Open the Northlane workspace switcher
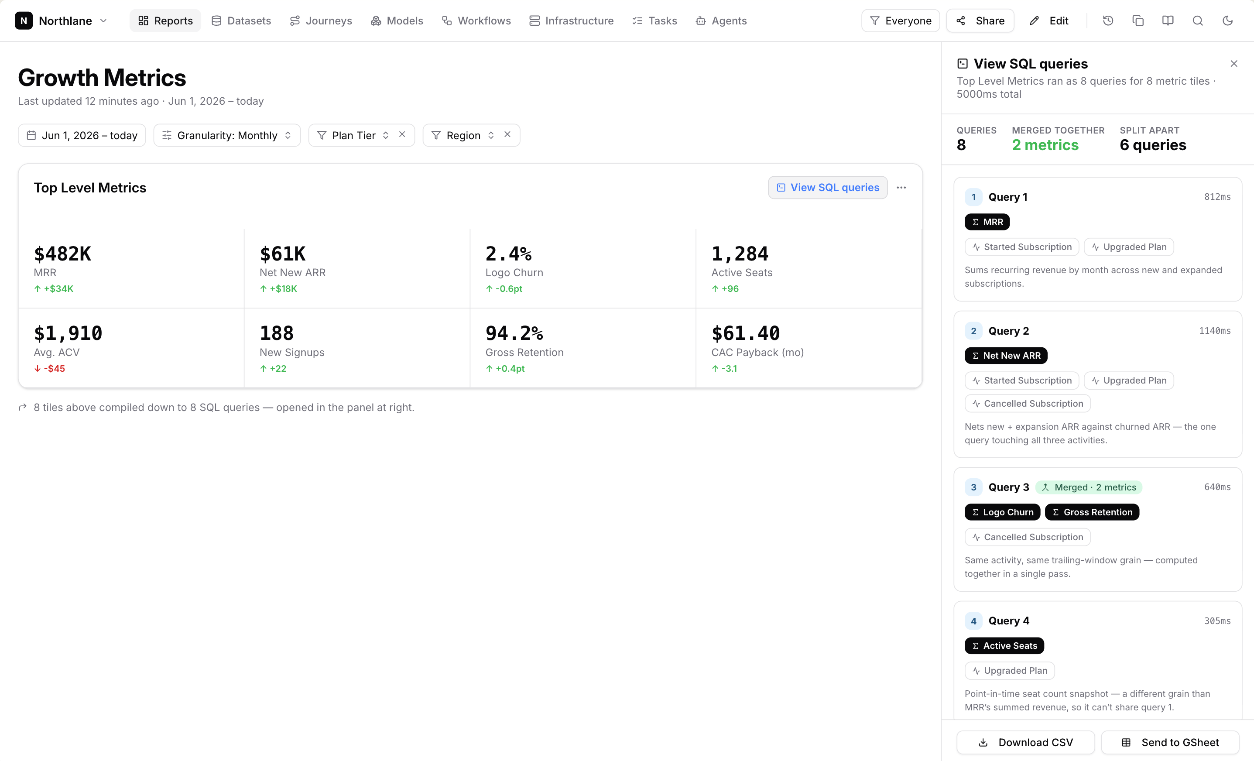1254x761 pixels. pyautogui.click(x=61, y=21)
